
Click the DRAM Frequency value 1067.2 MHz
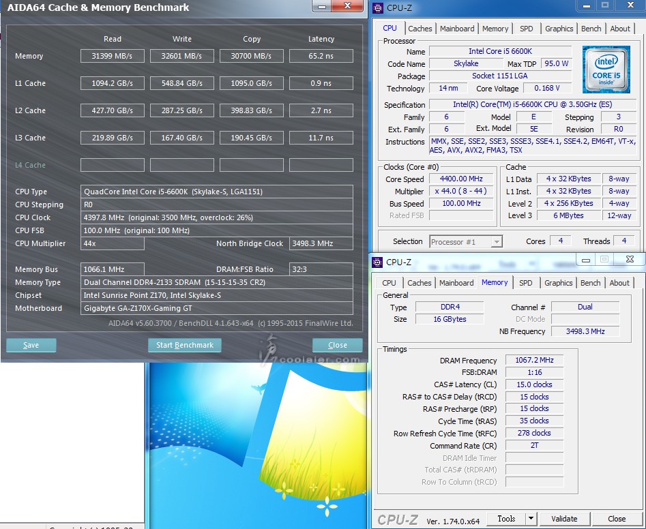(x=534, y=360)
